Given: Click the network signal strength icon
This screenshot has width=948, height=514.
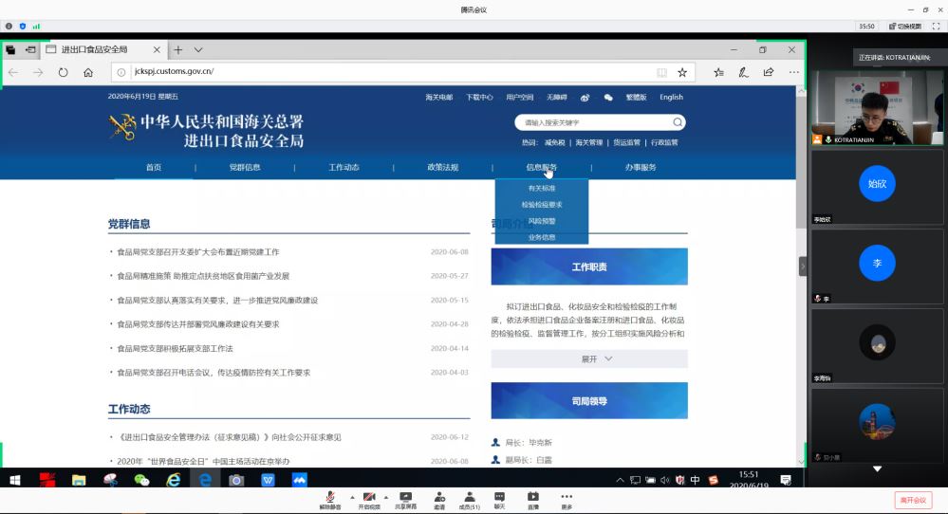Looking at the screenshot, I should click(36, 26).
